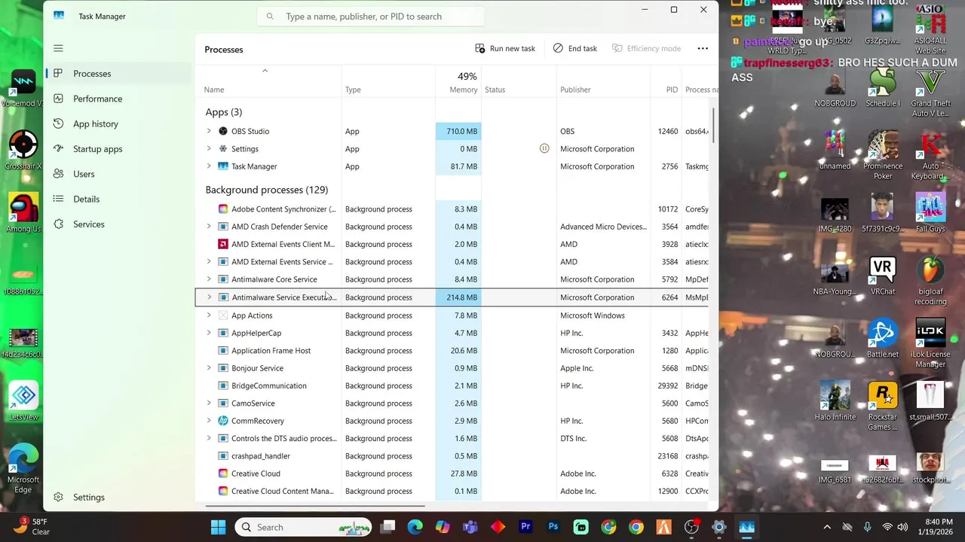Open iLok License Manager desktop icon
Viewport: 965px width, 542px height.
click(x=930, y=344)
